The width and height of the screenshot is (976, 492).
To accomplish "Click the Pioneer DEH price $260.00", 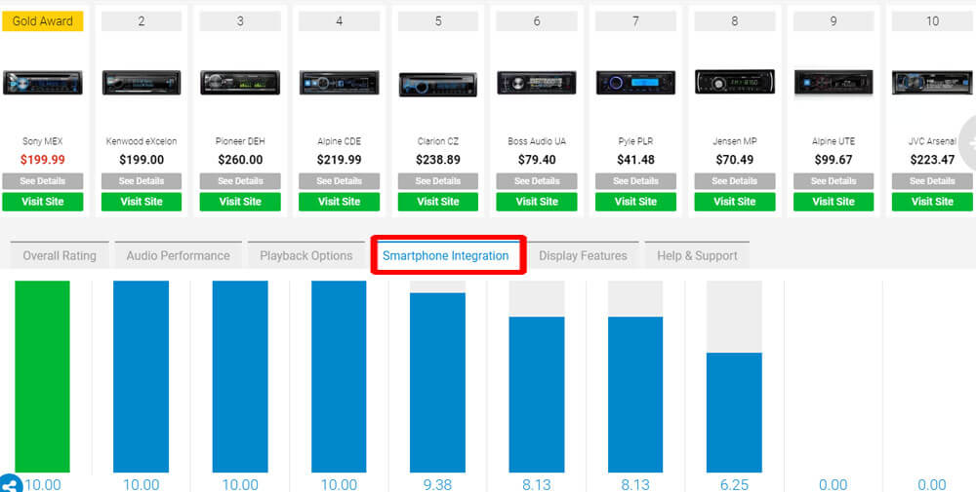I will pos(240,160).
